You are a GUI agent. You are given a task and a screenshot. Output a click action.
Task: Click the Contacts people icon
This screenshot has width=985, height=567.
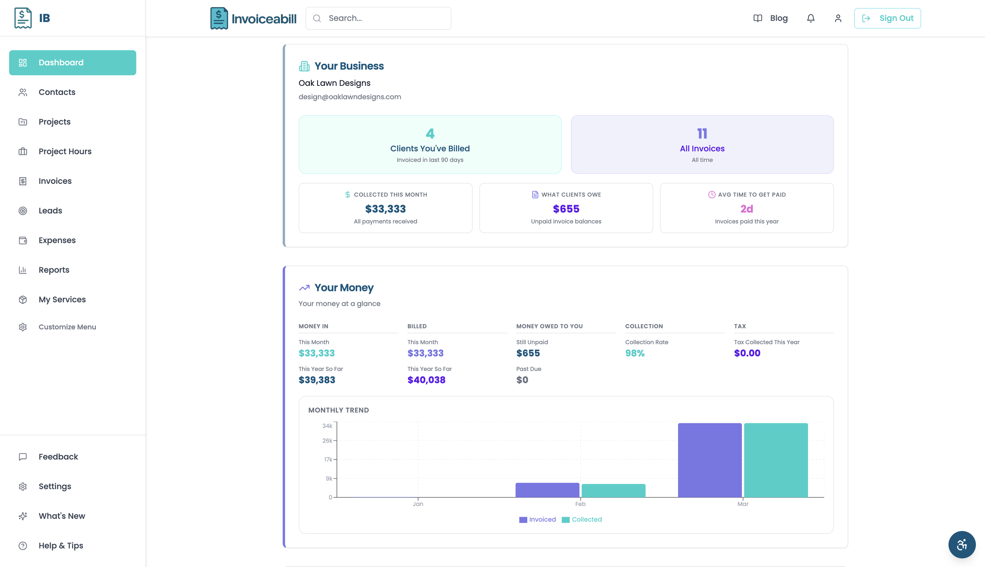22,92
